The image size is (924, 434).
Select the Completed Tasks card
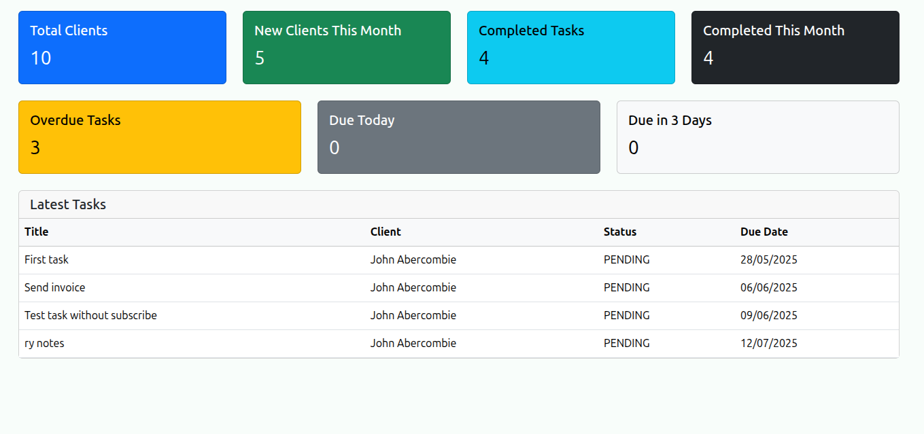coord(571,47)
